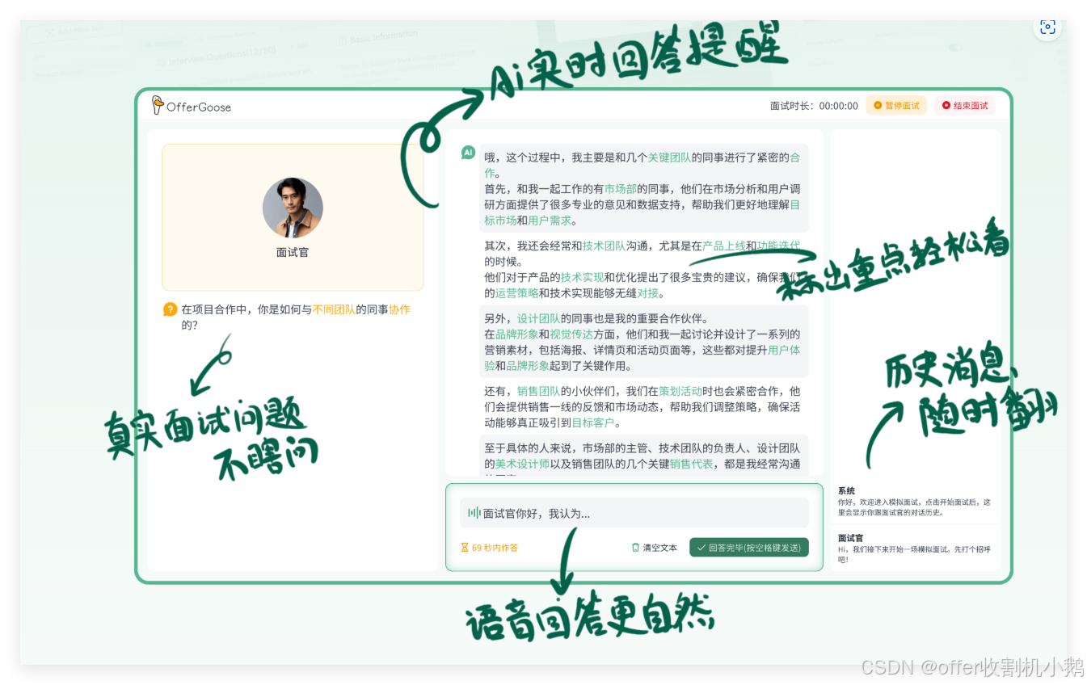This screenshot has width=1087, height=685.
Task: Click the highlighted keyword 策划活动
Action: (x=680, y=391)
